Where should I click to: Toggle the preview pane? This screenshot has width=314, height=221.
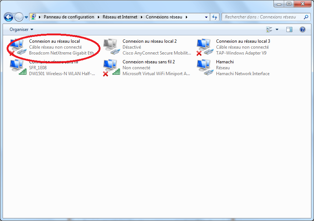click(x=289, y=29)
